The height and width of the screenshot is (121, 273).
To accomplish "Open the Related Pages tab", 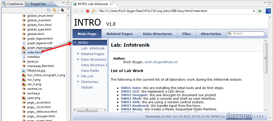I will (x=120, y=34).
